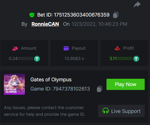
Task: Click the bet date and time text
Action: pyautogui.click(x=99, y=24)
